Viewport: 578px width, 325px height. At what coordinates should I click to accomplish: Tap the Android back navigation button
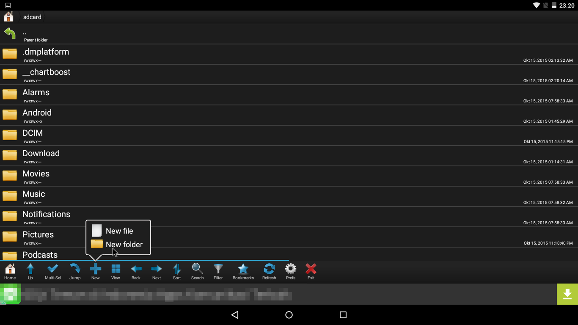coord(235,314)
